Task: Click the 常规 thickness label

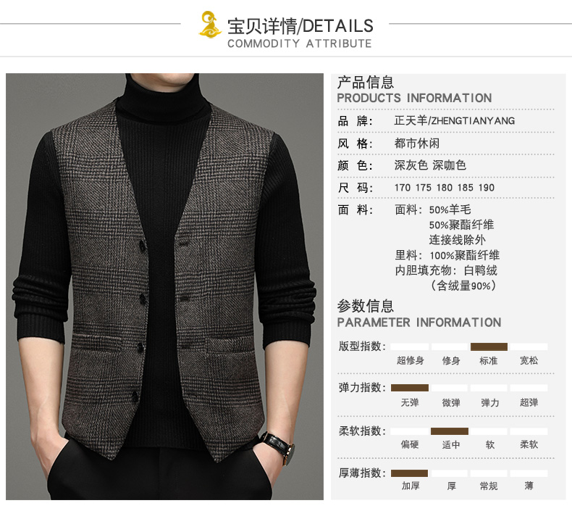Action: tap(489, 486)
